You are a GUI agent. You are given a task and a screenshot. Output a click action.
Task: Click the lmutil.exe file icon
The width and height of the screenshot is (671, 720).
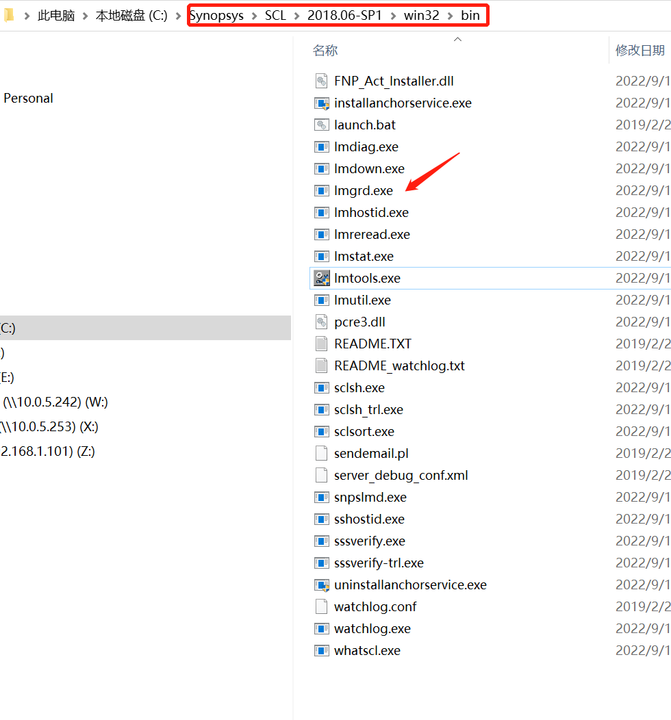(322, 300)
